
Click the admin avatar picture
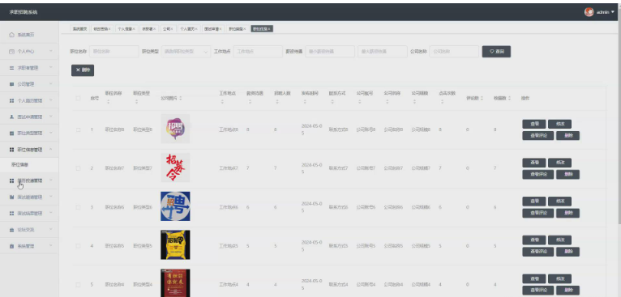589,12
